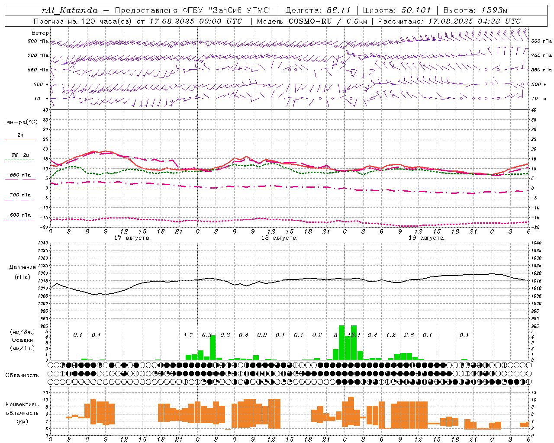Screen dimensions: 554x443
Task: Click the 6.3 precipitation value
Action: pyautogui.click(x=206, y=335)
